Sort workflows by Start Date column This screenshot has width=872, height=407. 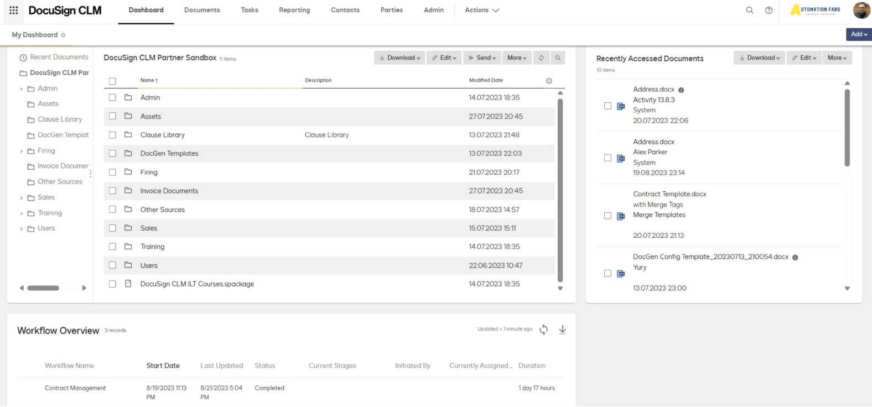pyautogui.click(x=163, y=366)
